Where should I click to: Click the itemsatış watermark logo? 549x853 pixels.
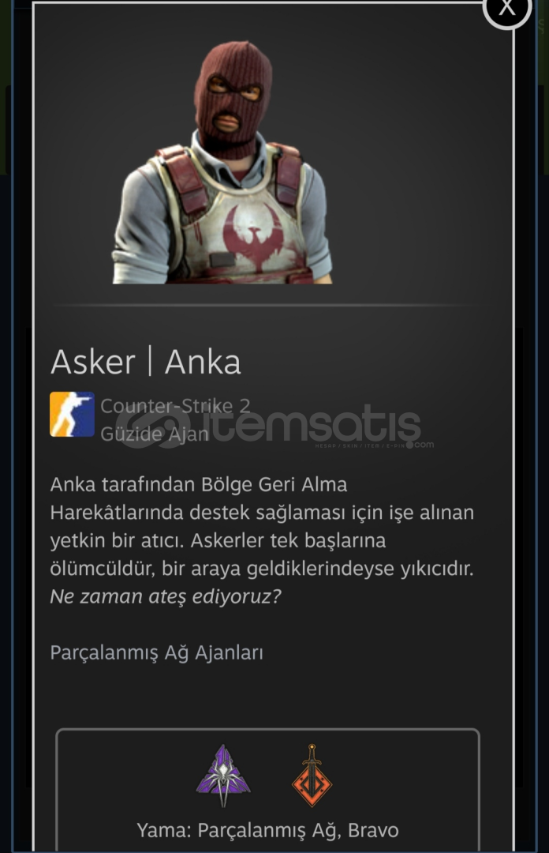274,428
